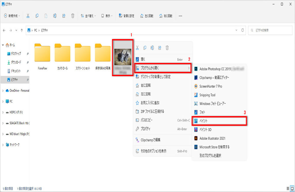Click the cut icon in the context menu
Image resolution: width=295 pixels, height=192 pixels.
click(137, 48)
